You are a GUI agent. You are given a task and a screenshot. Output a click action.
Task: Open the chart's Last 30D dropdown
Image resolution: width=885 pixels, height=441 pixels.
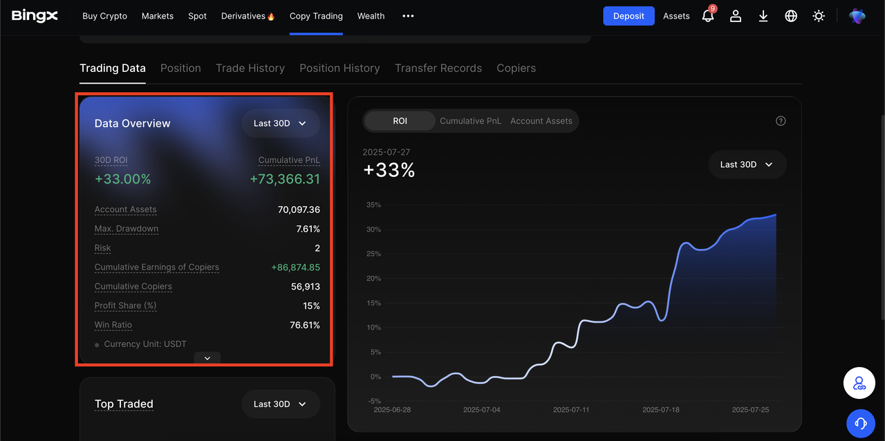pos(747,165)
